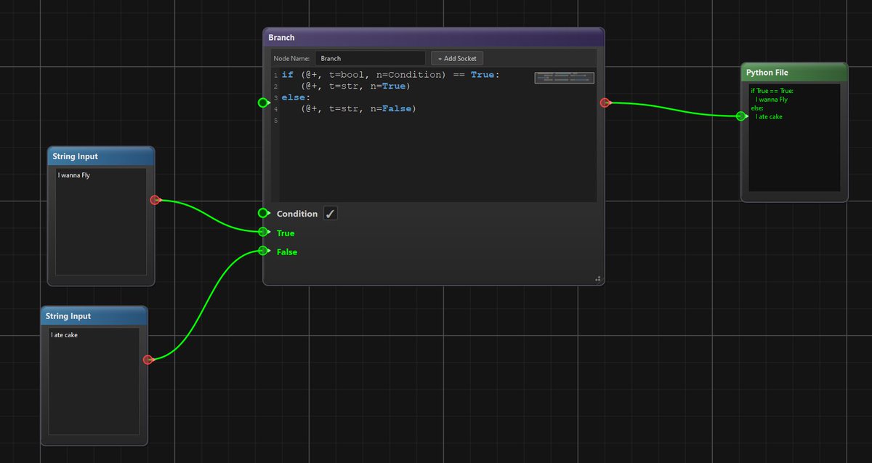This screenshot has height=463, width=872.
Task: Click the 'I wanna Fly' text area
Action: click(x=101, y=222)
